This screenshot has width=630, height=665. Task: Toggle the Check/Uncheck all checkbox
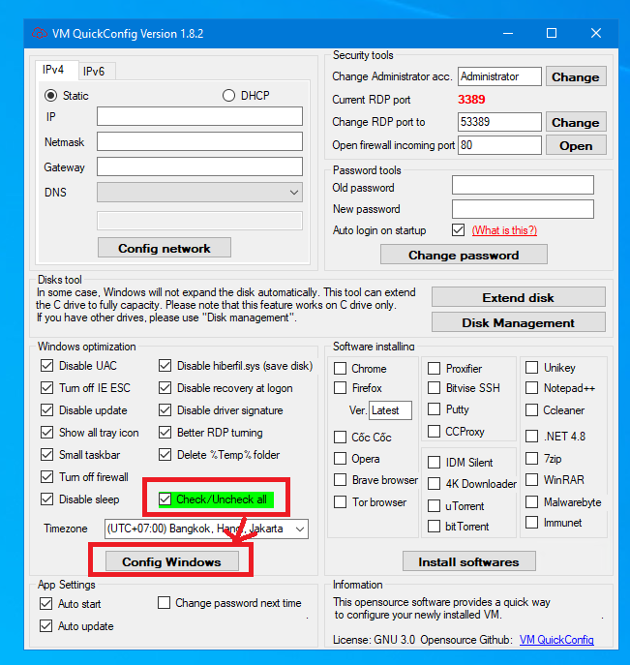click(x=165, y=499)
